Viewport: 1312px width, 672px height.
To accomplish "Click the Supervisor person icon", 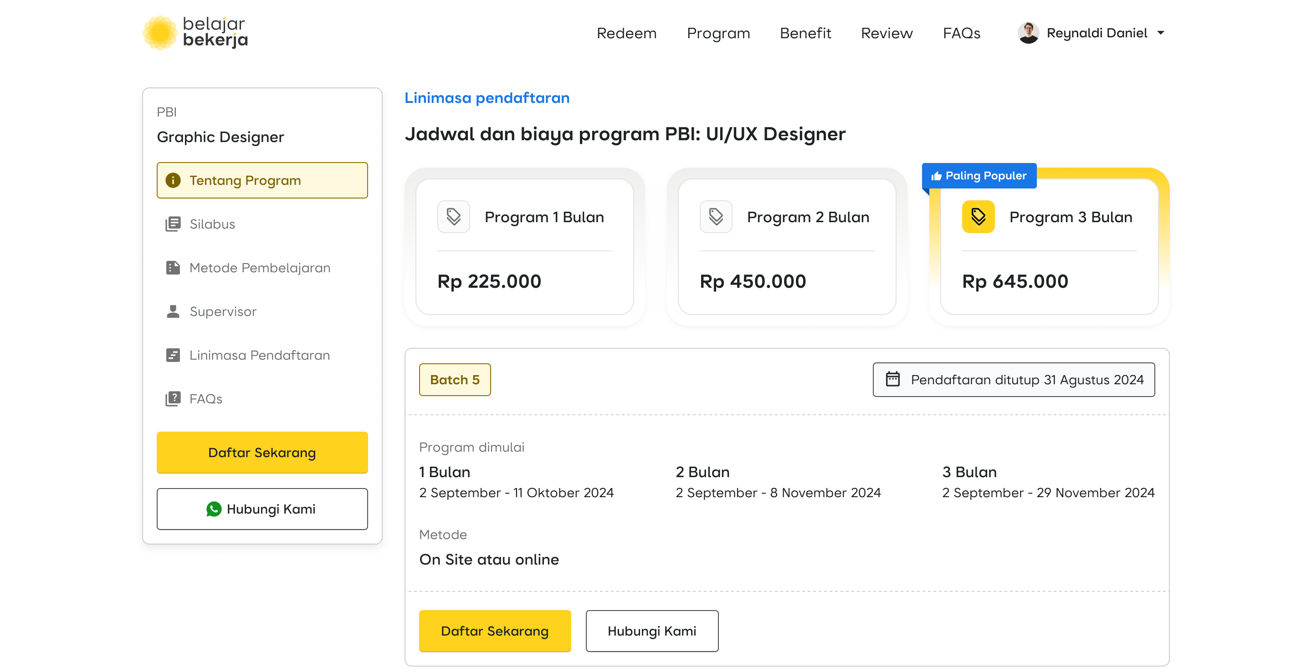I will (173, 311).
